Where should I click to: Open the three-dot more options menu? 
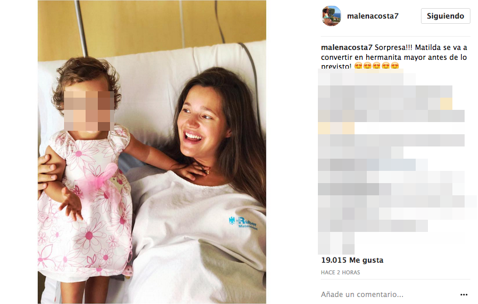point(463,295)
